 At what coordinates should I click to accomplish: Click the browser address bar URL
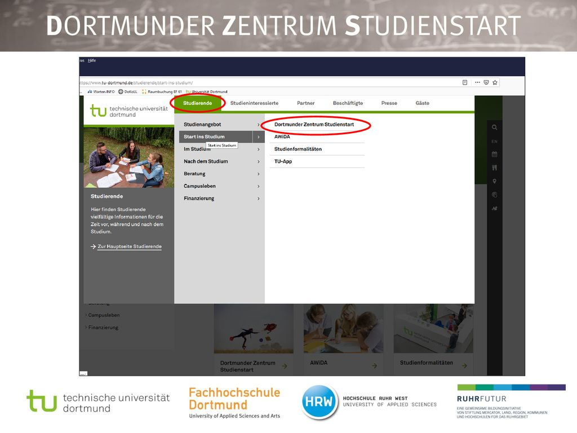click(137, 83)
